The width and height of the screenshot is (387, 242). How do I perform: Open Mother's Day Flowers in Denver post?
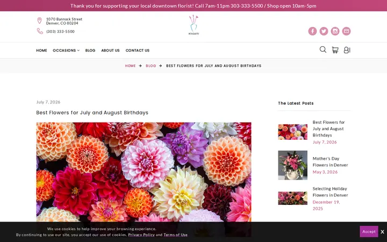[330, 162]
